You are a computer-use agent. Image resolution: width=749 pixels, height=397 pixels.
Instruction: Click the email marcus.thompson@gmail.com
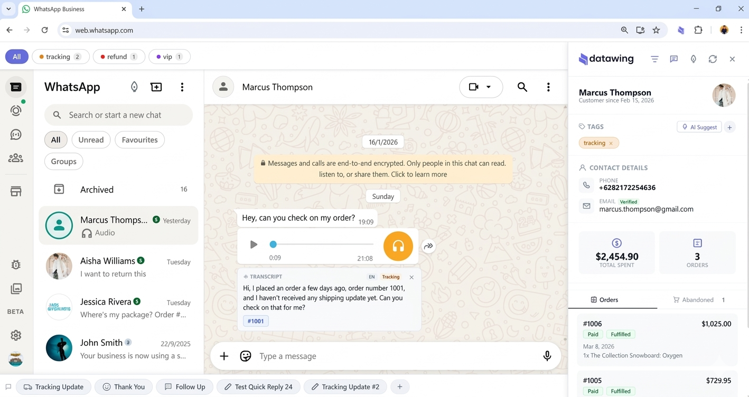click(x=646, y=209)
